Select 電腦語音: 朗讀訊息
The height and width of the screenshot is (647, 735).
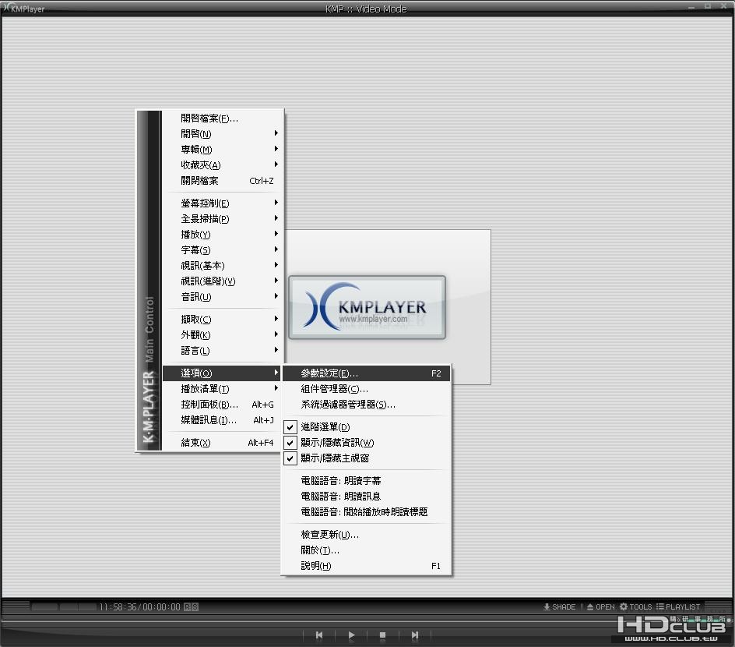pos(366,496)
